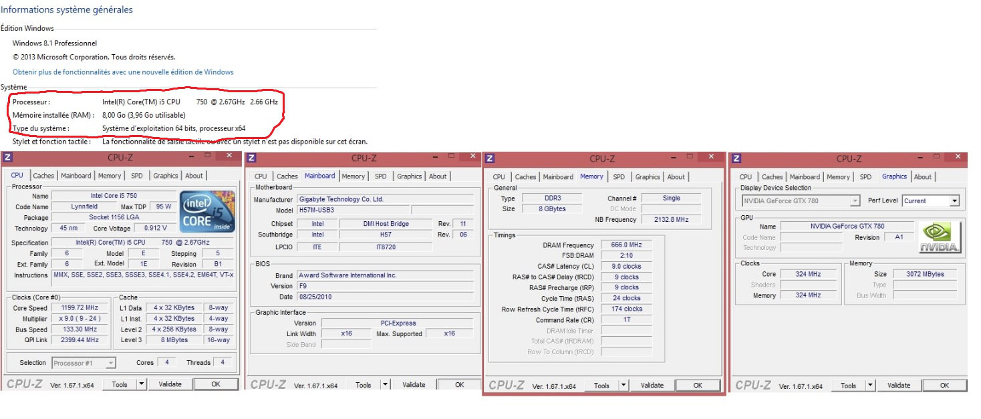981x419 pixels.
Task: Expand the Perf Level Current dropdown
Action: [954, 201]
